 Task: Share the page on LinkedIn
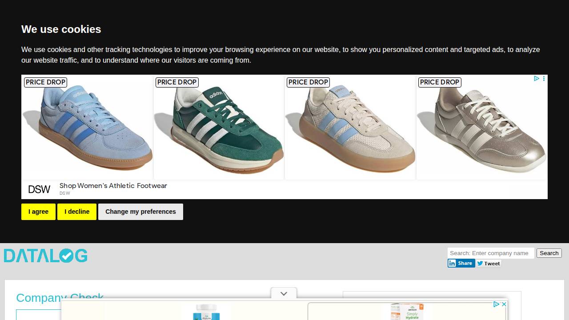click(461, 263)
